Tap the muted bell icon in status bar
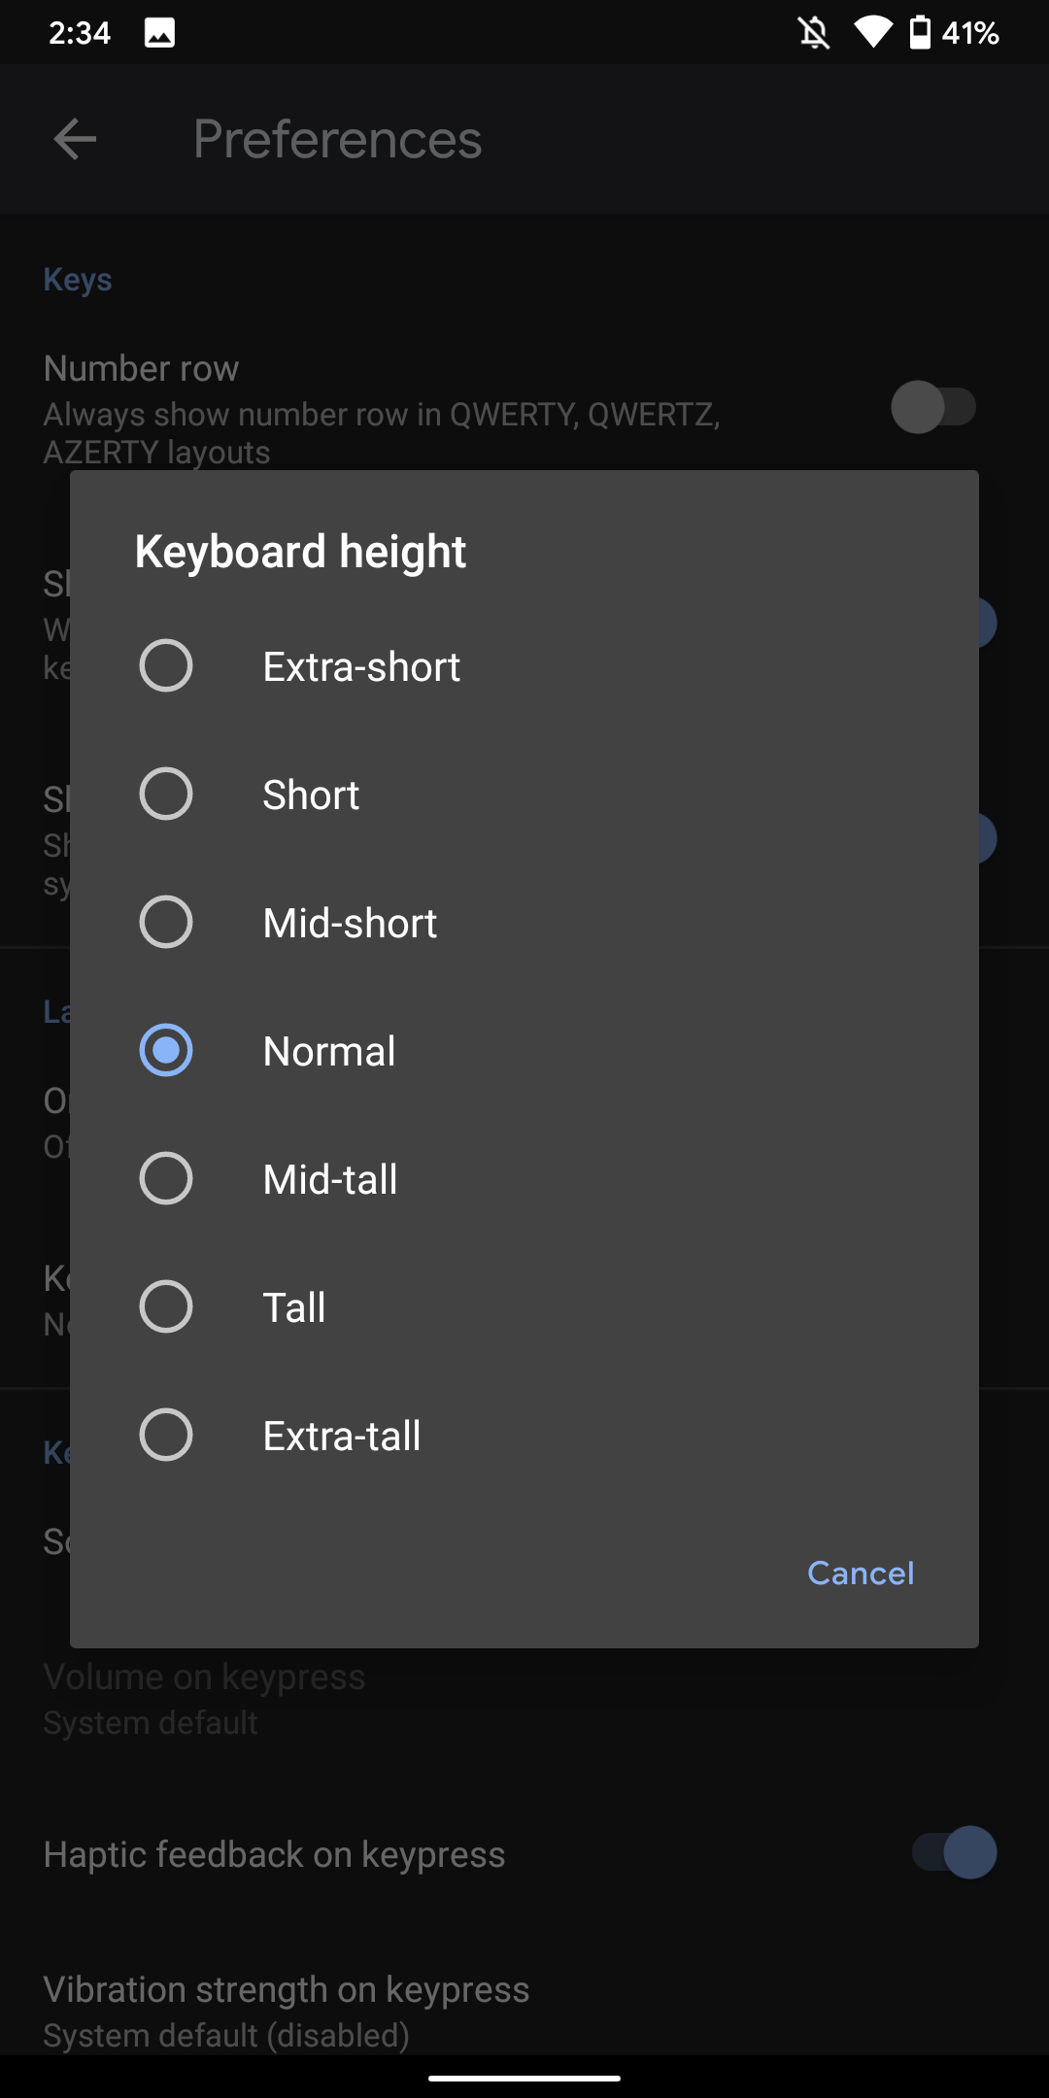This screenshot has width=1049, height=2098. [x=814, y=33]
